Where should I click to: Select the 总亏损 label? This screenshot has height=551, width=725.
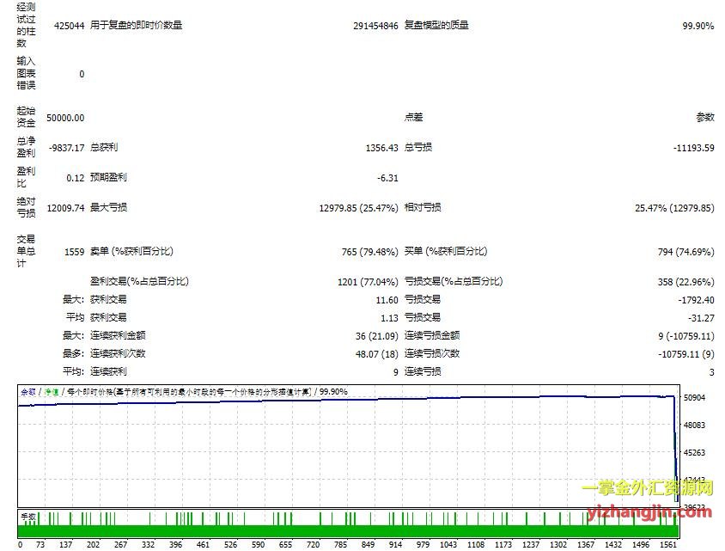pos(418,148)
